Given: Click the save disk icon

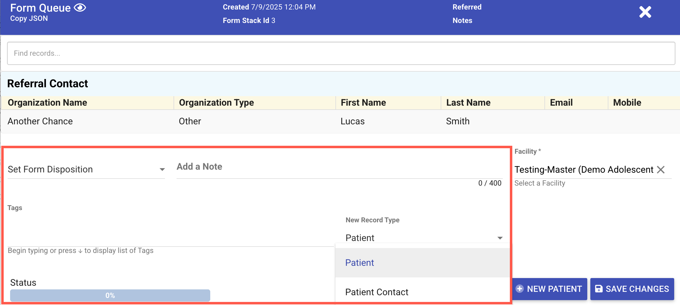Looking at the screenshot, I should (x=599, y=289).
